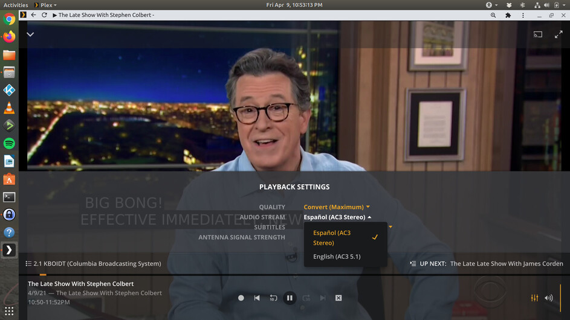Open Ubuntu Software from the dock
570x320 pixels.
pyautogui.click(x=9, y=179)
